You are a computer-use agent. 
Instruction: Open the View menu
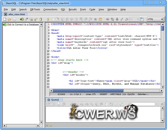(x=101, y=9)
